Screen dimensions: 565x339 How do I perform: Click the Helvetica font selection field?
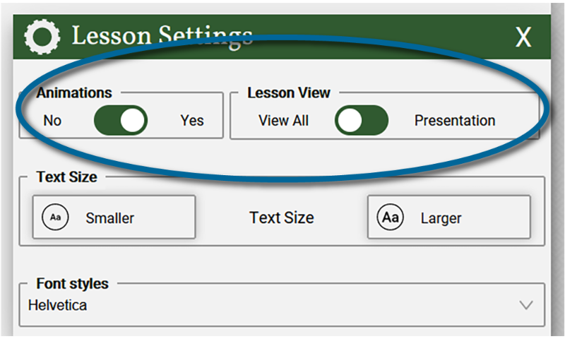click(x=282, y=306)
